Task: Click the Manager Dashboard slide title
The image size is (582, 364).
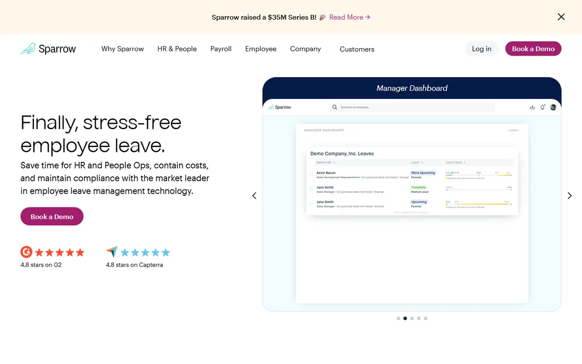Action: (x=412, y=88)
